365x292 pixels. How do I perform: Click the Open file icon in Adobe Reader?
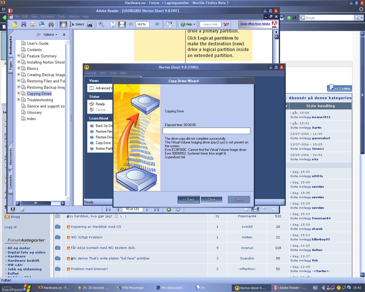[14, 25]
